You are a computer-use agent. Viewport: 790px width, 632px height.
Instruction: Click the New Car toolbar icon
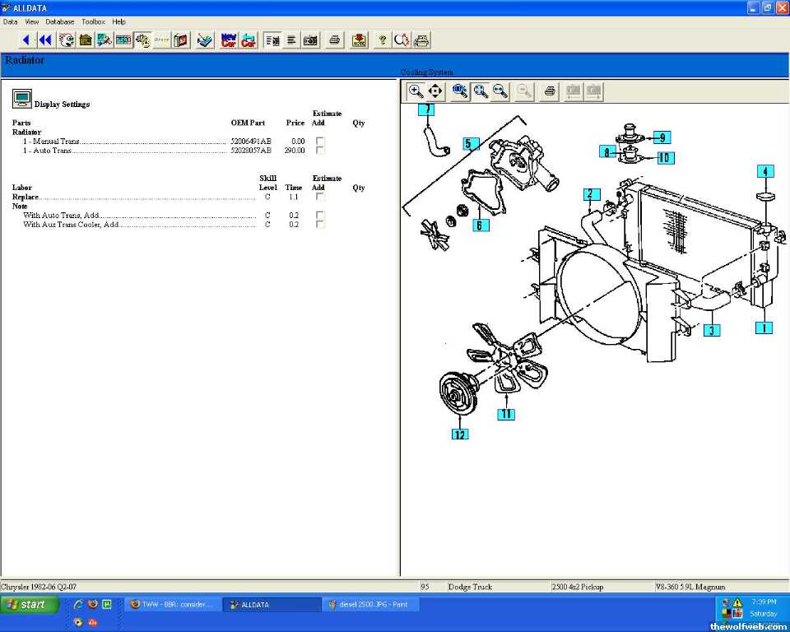tap(229, 39)
